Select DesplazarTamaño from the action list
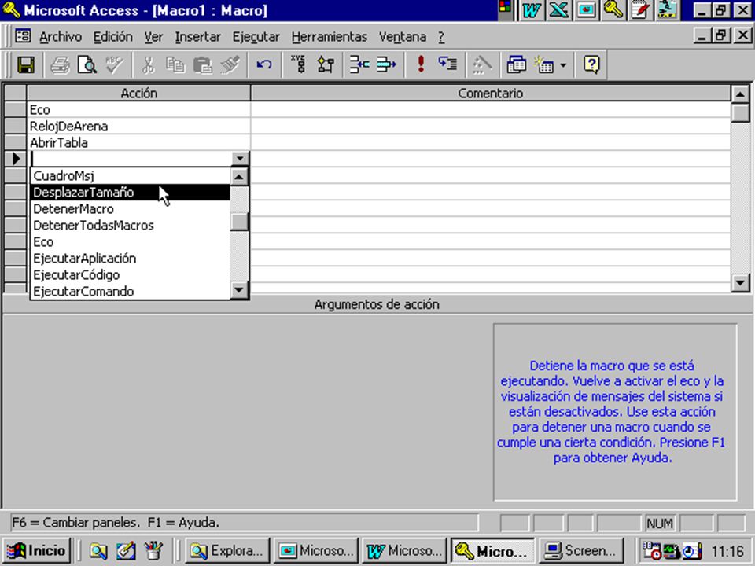Screen dimensions: 755x566 [x=130, y=192]
